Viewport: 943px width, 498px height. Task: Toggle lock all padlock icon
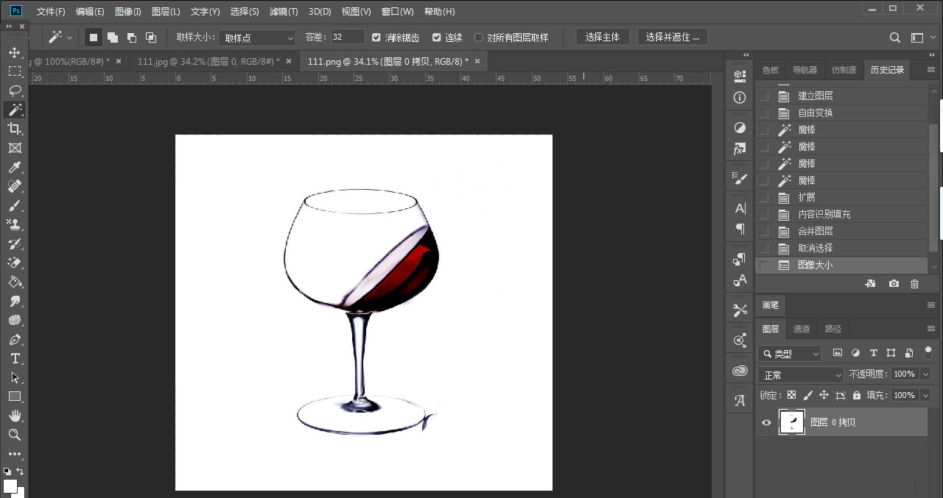(856, 395)
